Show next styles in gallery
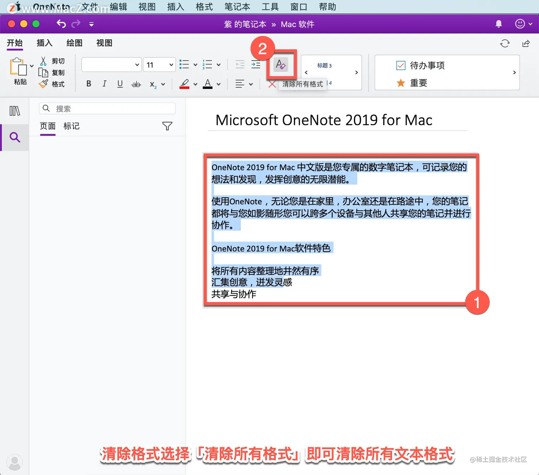The image size is (539, 475). pos(356,72)
